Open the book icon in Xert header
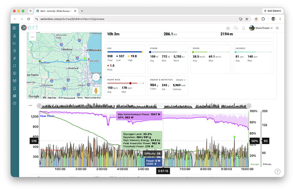295x191 pixels. pyautogui.click(x=228, y=28)
